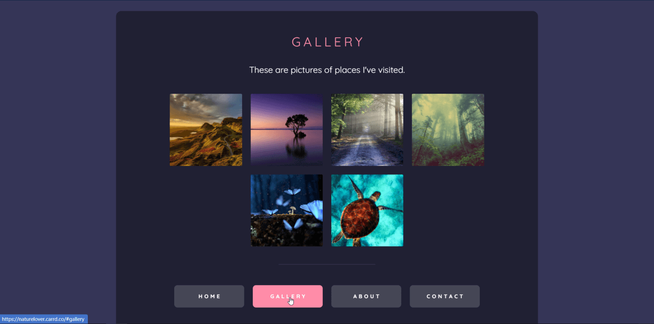The height and width of the screenshot is (324, 654).
Task: View the sunlit forest road photo
Action: pyautogui.click(x=367, y=130)
